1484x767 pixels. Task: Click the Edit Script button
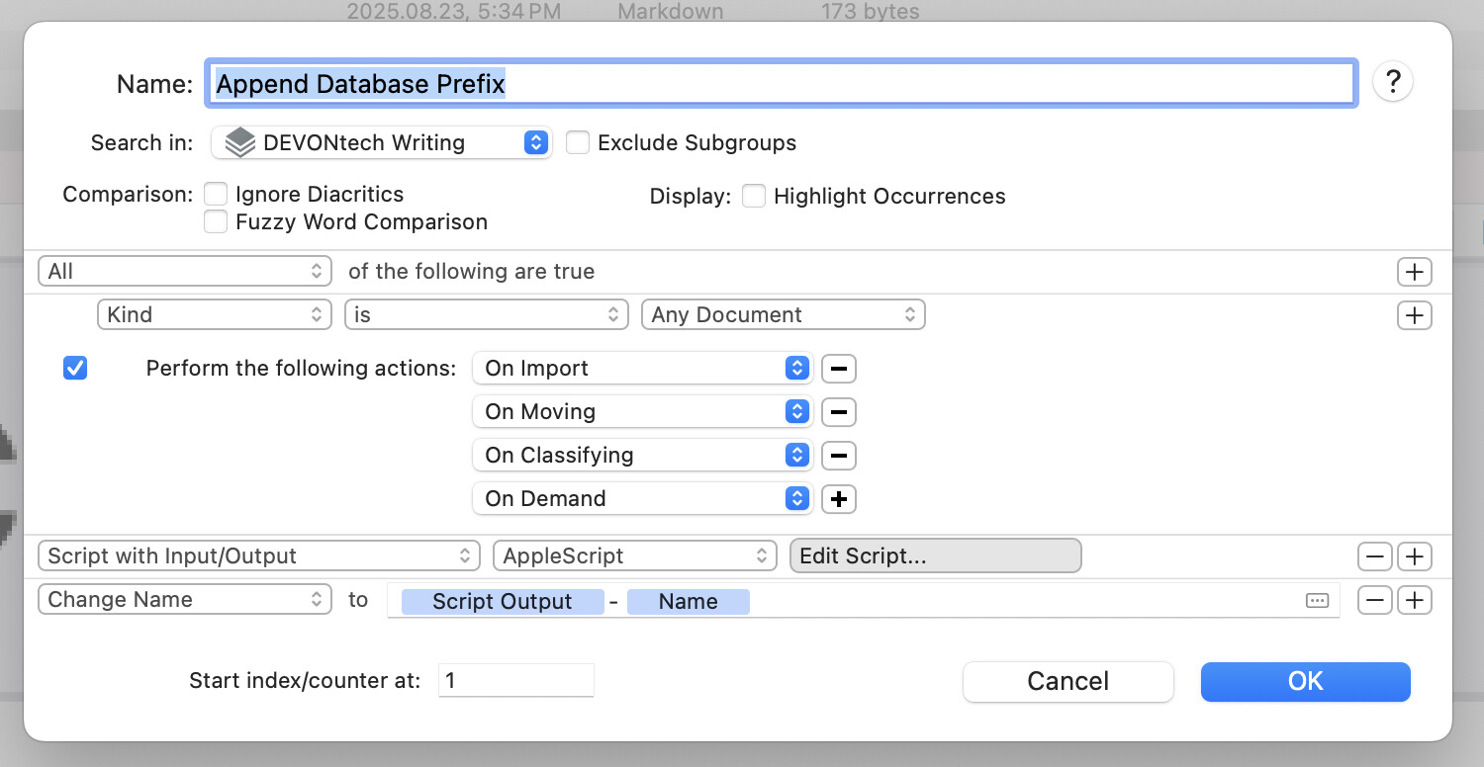[935, 556]
